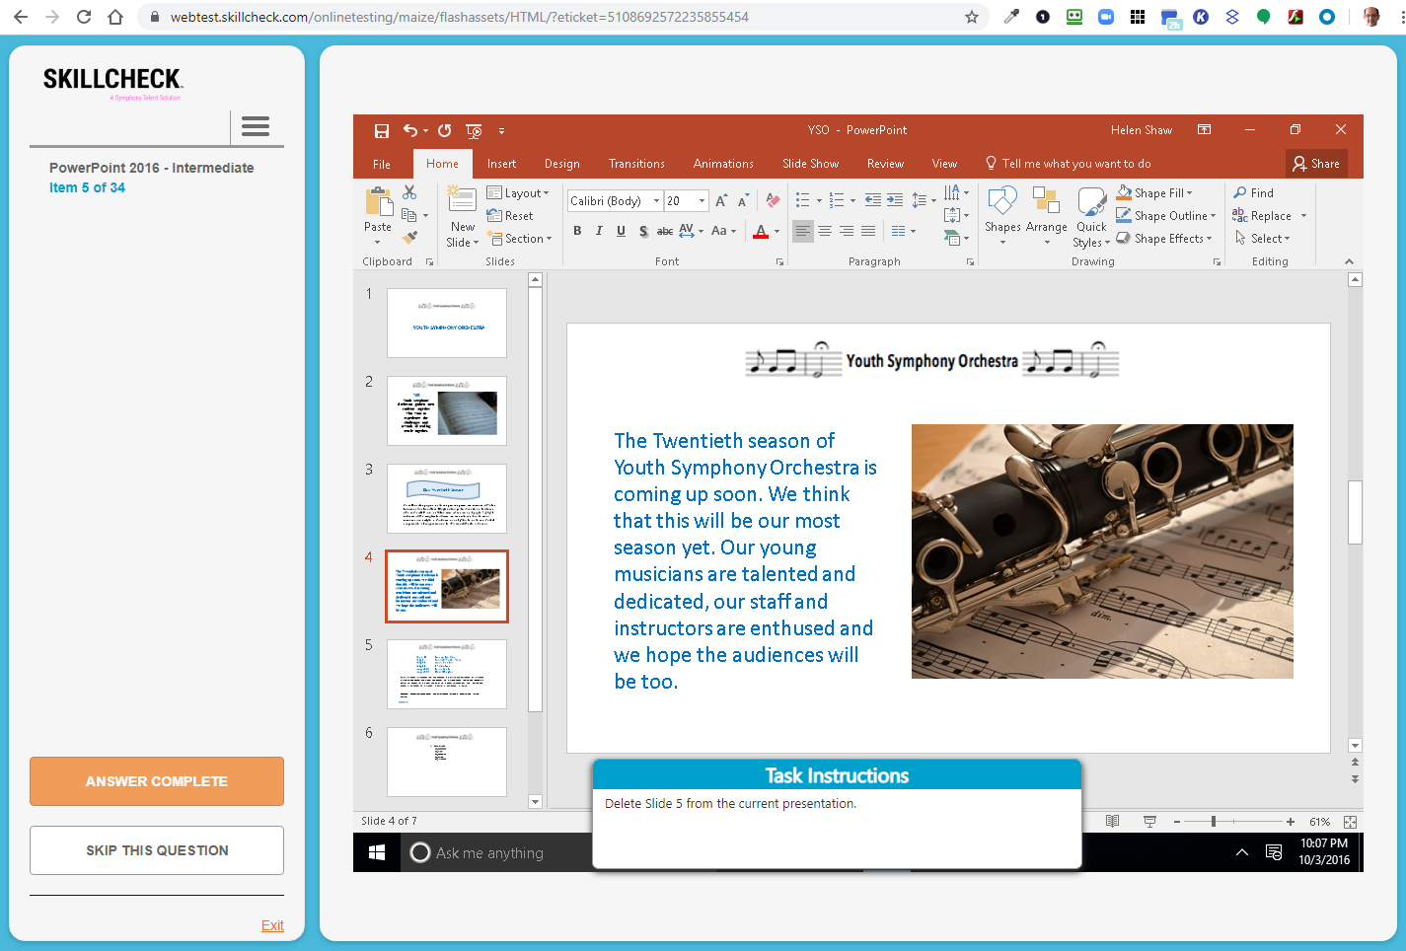Toggle Italic text formatting
This screenshot has height=951, width=1406.
point(599,231)
